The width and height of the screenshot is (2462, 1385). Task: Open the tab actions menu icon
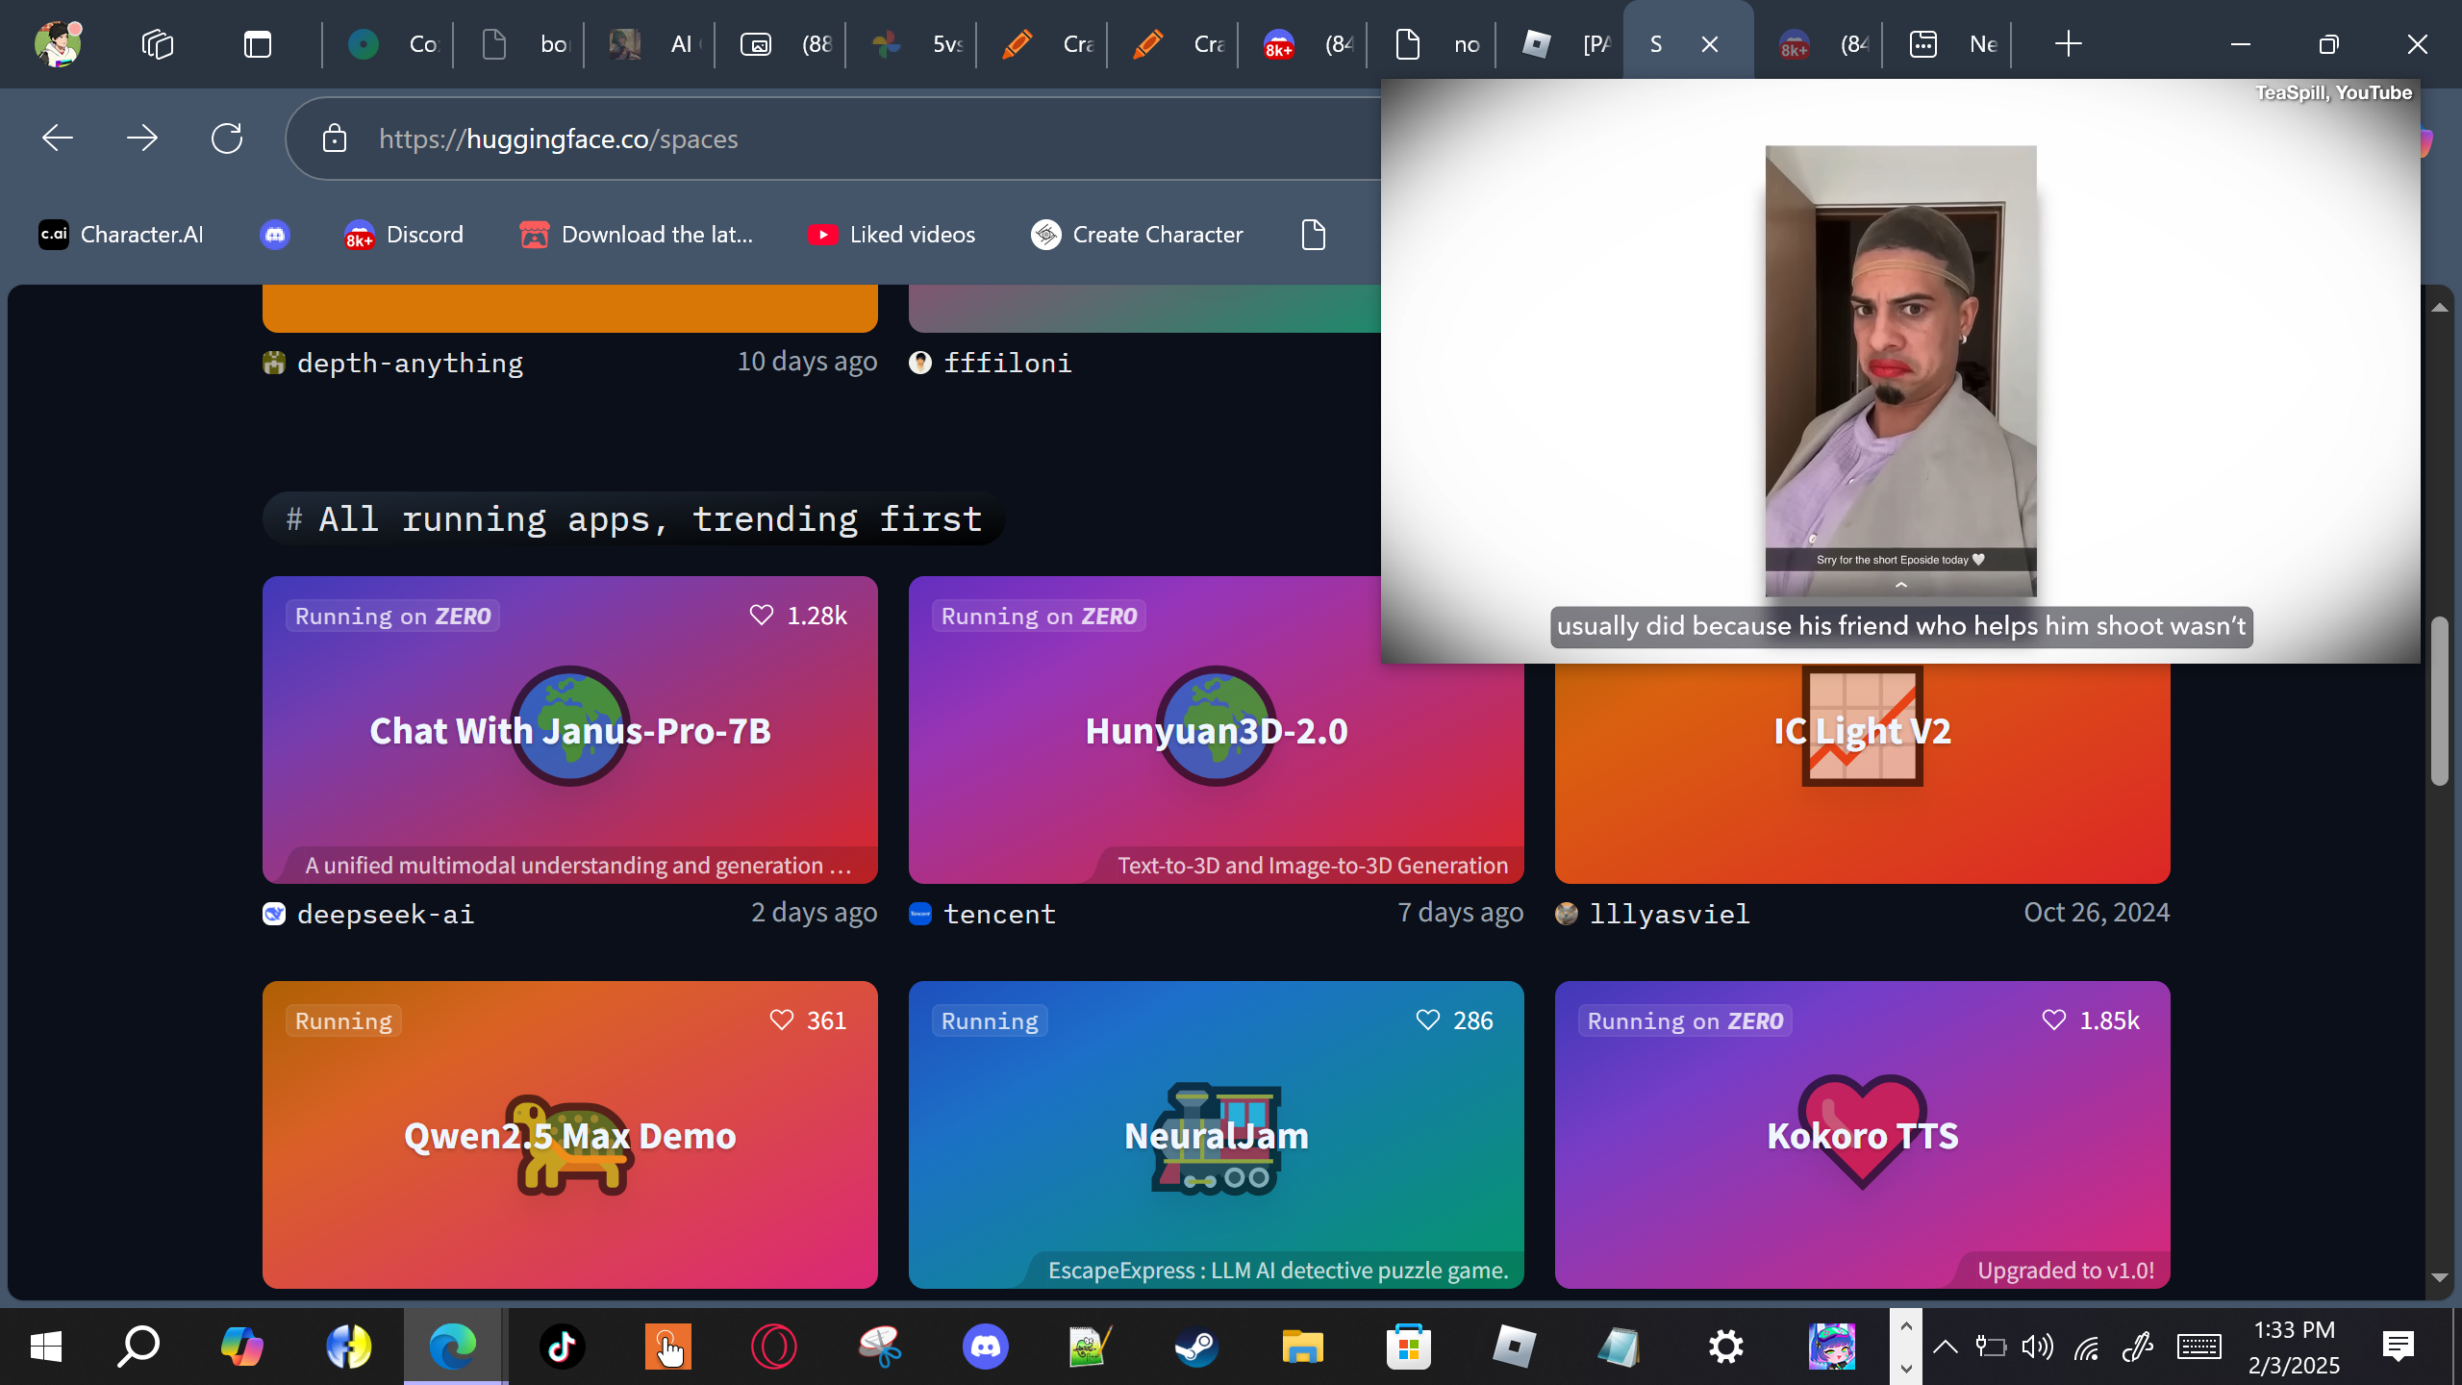[x=258, y=44]
